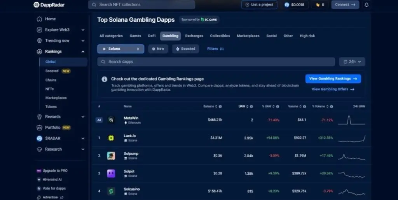Viewport: 398px width, 200px height.
Task: Click the Solpump dapp thumbnail
Action: tap(111, 156)
